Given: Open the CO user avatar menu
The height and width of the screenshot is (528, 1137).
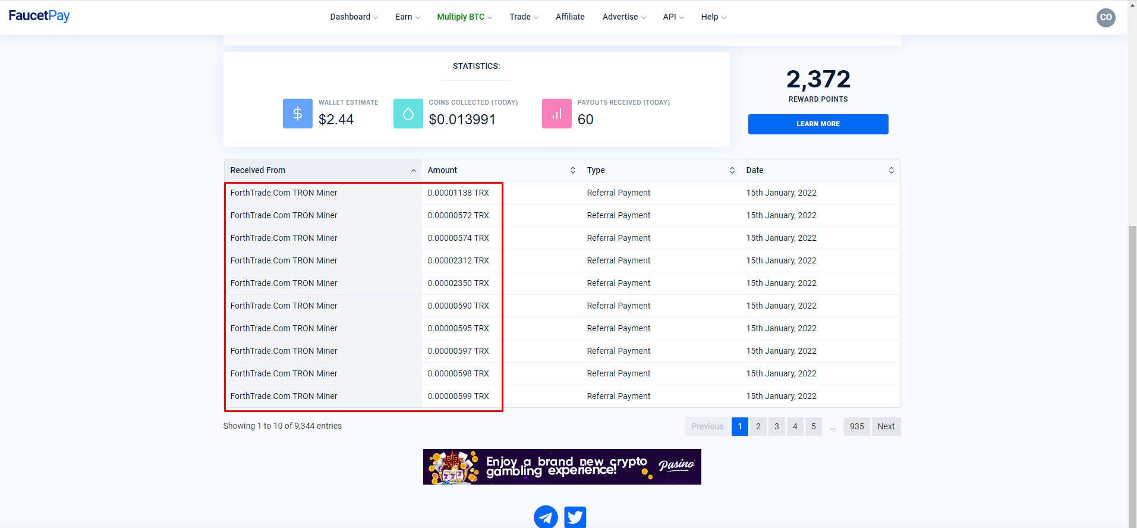Looking at the screenshot, I should (x=1105, y=17).
